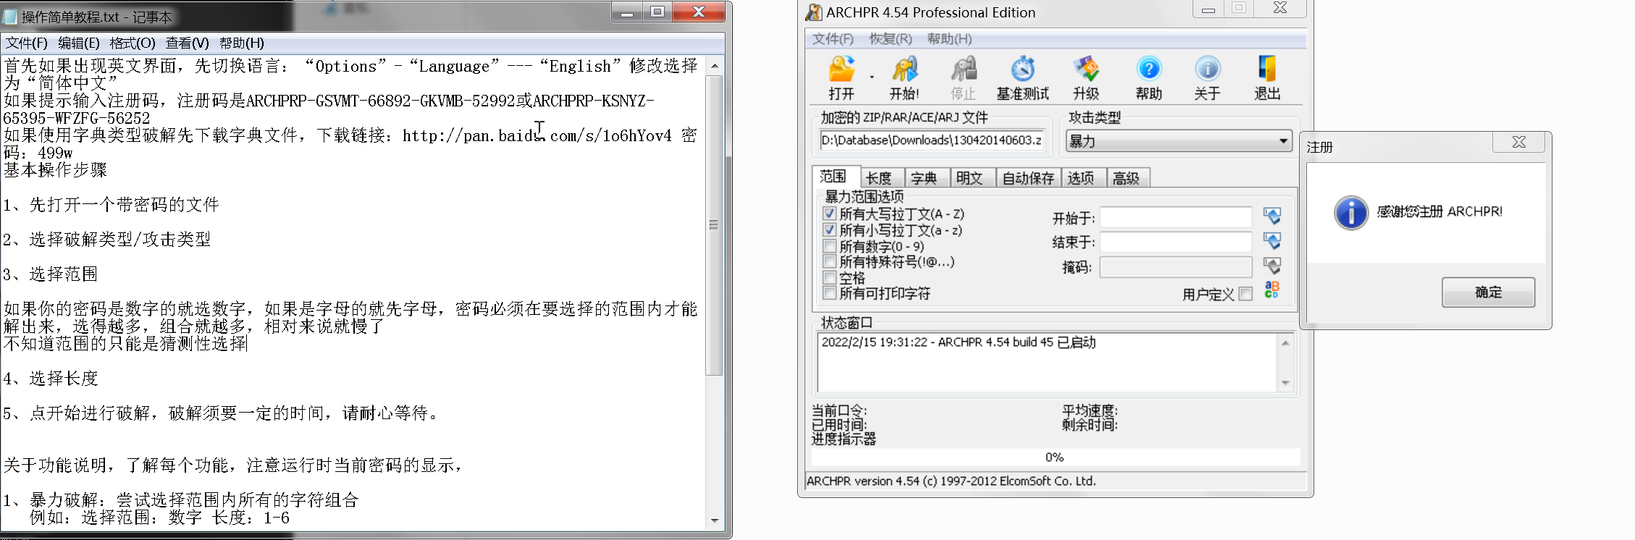This screenshot has width=1635, height=540.
Task: Open the 攻击类型 dropdown showing 暴力
Action: pyautogui.click(x=1179, y=140)
